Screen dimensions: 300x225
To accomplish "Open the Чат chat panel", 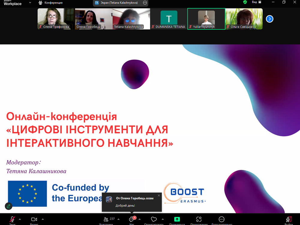I will pyautogui.click(x=131, y=220).
